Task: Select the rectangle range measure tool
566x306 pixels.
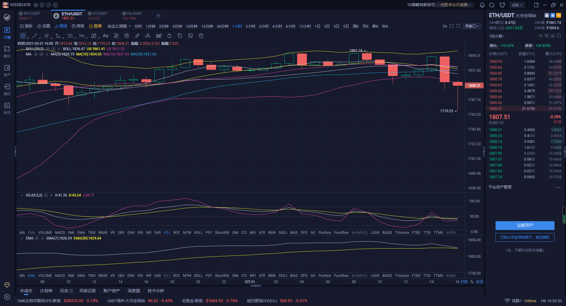Action: click(94, 36)
